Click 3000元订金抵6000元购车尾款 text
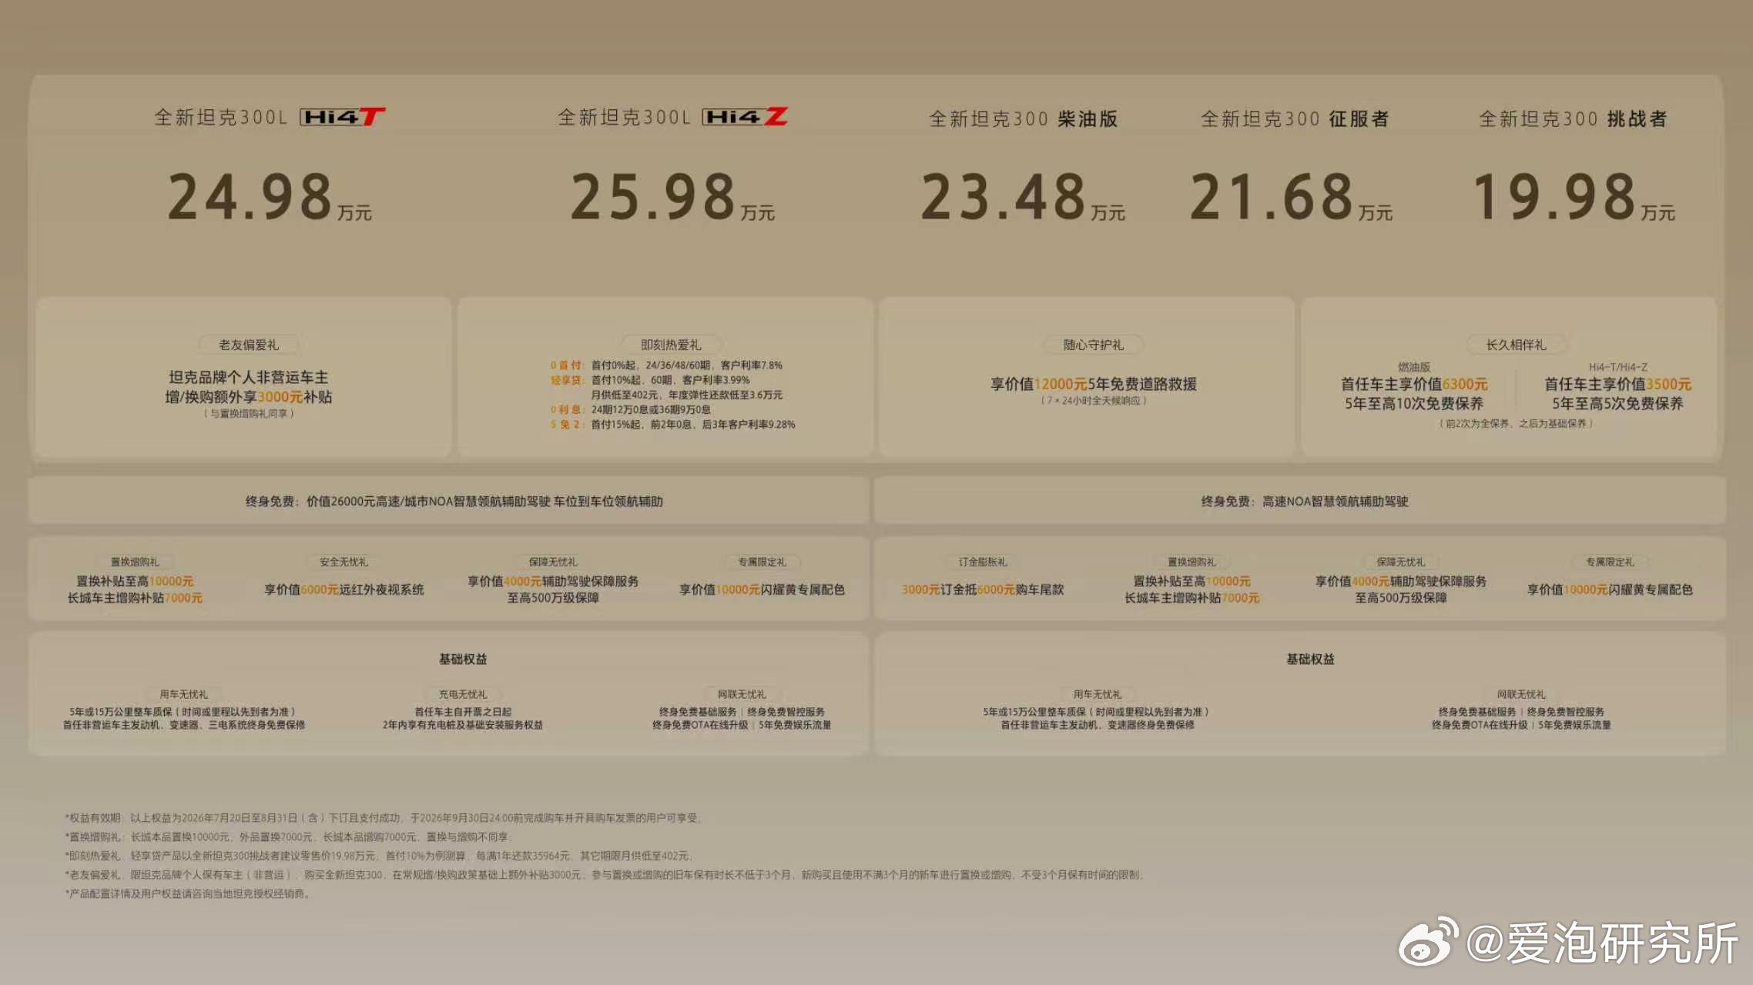The width and height of the screenshot is (1753, 985). (983, 589)
